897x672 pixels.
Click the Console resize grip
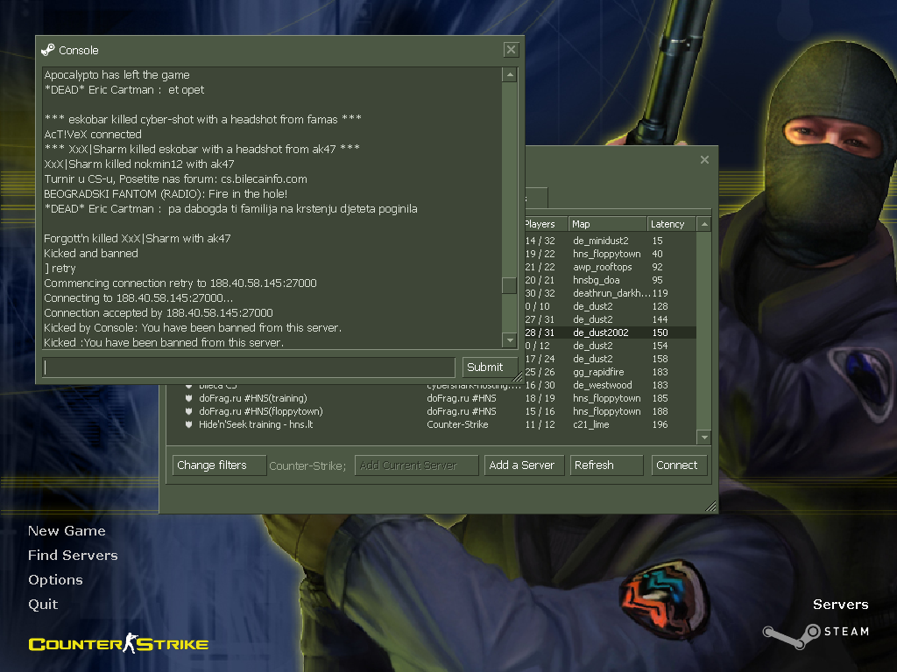pyautogui.click(x=517, y=377)
